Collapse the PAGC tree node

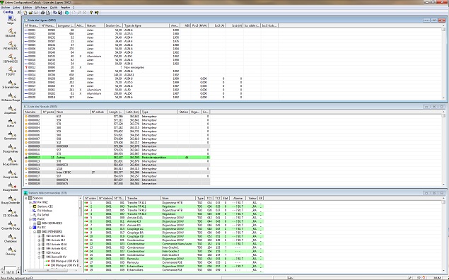tap(30, 219)
